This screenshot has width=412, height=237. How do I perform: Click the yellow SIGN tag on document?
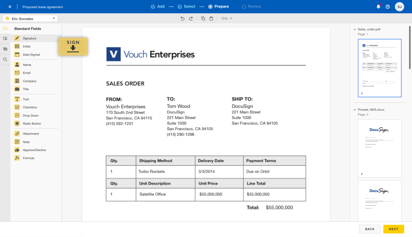pos(73,47)
